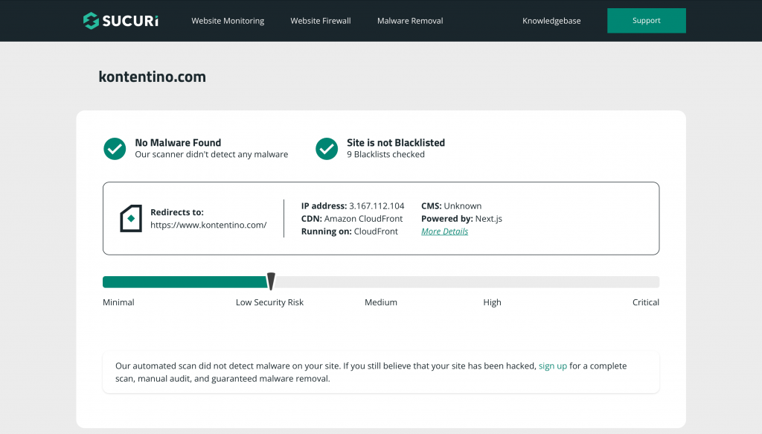The image size is (762, 434).
Task: Click the risk indicator marker on the security meter
Action: pyautogui.click(x=271, y=281)
